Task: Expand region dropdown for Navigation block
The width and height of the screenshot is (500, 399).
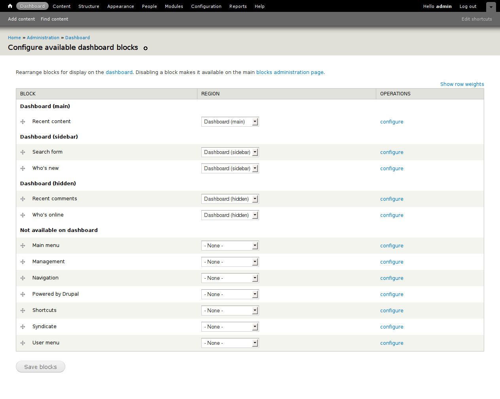Action: tap(230, 278)
